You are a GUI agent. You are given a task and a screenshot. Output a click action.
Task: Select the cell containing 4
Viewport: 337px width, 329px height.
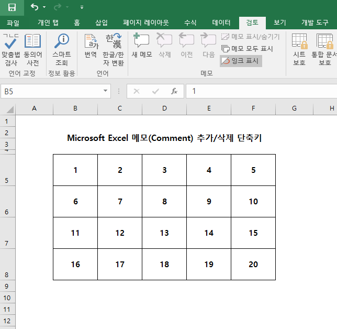tap(209, 170)
